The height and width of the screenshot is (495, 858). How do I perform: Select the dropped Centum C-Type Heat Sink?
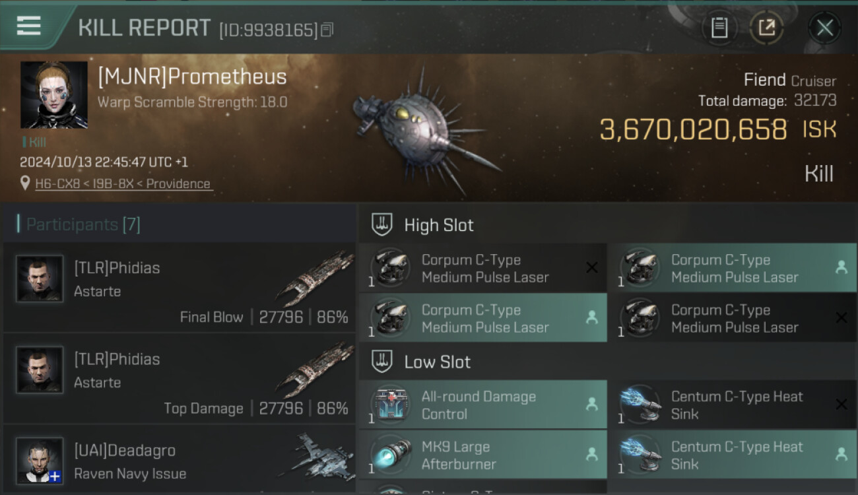[x=732, y=455]
